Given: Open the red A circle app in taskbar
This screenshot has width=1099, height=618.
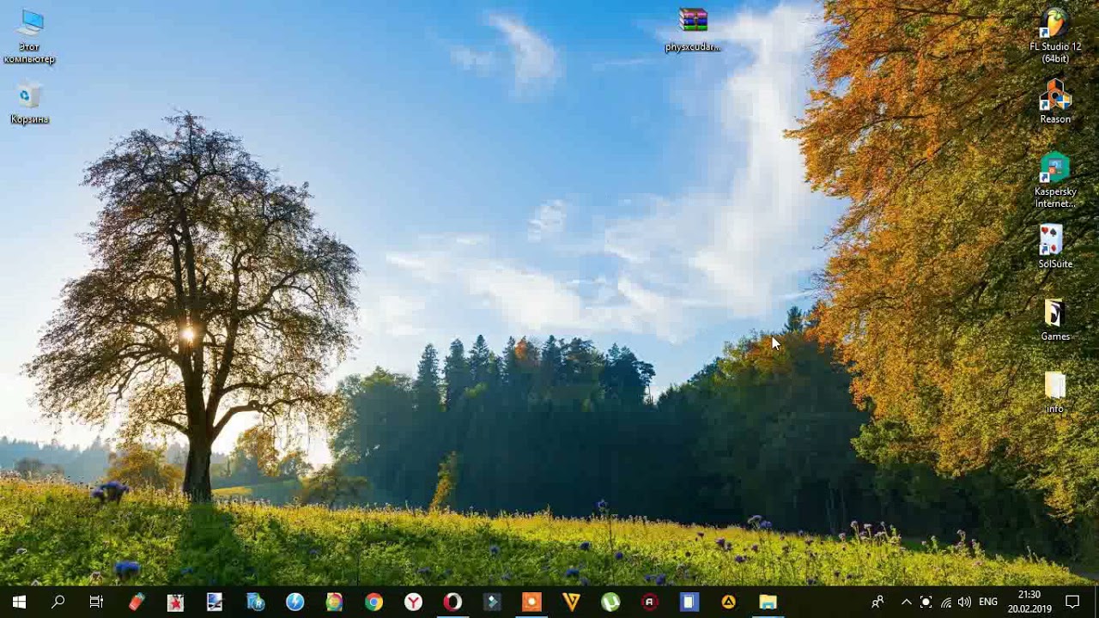Looking at the screenshot, I should pos(650,603).
